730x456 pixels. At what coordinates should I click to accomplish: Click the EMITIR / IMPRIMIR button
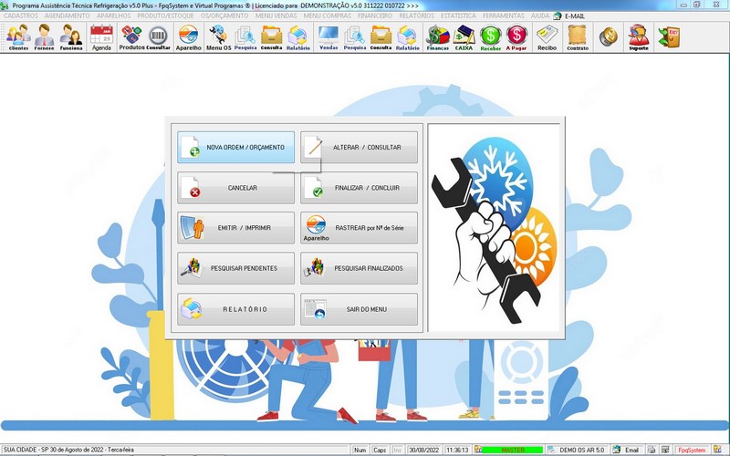point(235,228)
